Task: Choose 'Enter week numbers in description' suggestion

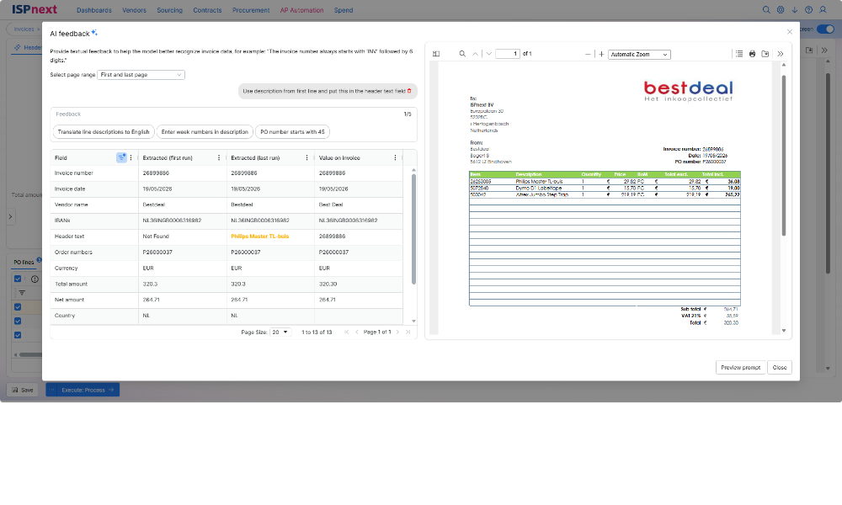Action: [x=205, y=132]
